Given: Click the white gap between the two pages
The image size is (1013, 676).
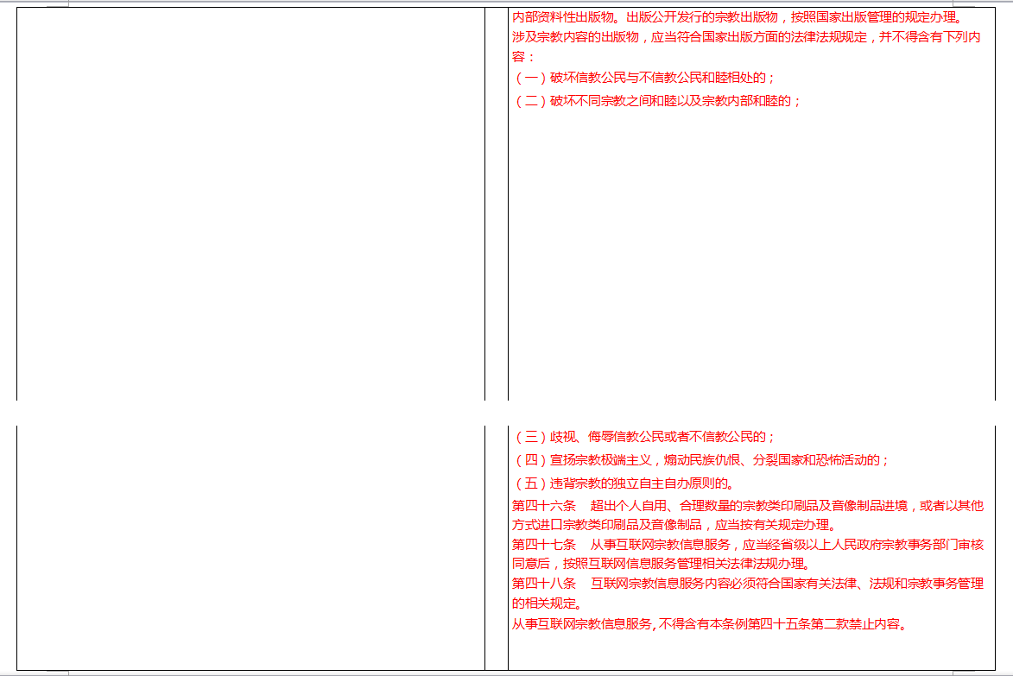Looking at the screenshot, I should (x=506, y=413).
